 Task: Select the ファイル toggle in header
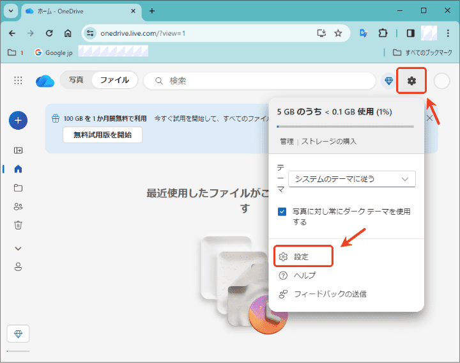[114, 81]
